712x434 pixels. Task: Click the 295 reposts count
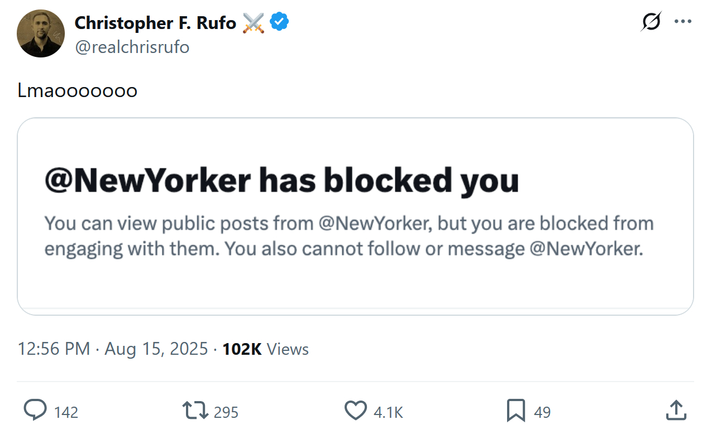click(226, 413)
